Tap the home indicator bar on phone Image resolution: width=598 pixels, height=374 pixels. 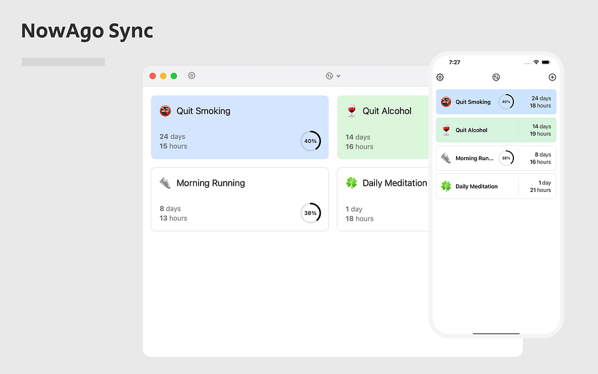pos(496,333)
